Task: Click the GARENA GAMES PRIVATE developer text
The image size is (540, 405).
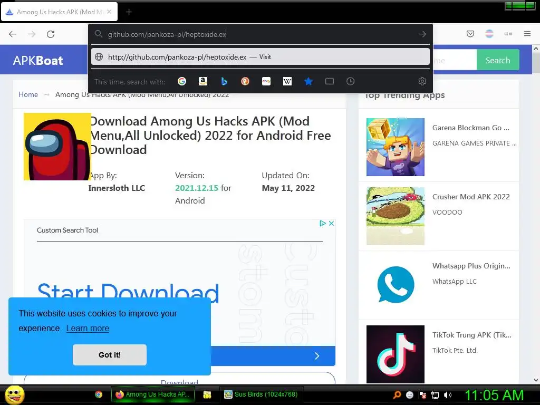Action: click(x=474, y=143)
